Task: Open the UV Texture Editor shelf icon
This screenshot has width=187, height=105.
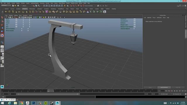Action: (105, 12)
